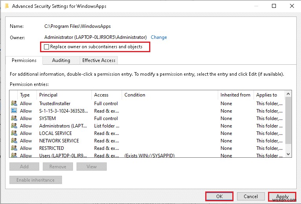This screenshot has width=301, height=204.
Task: Enable Replace owner on subcontainers and objects
Action: coord(47,47)
